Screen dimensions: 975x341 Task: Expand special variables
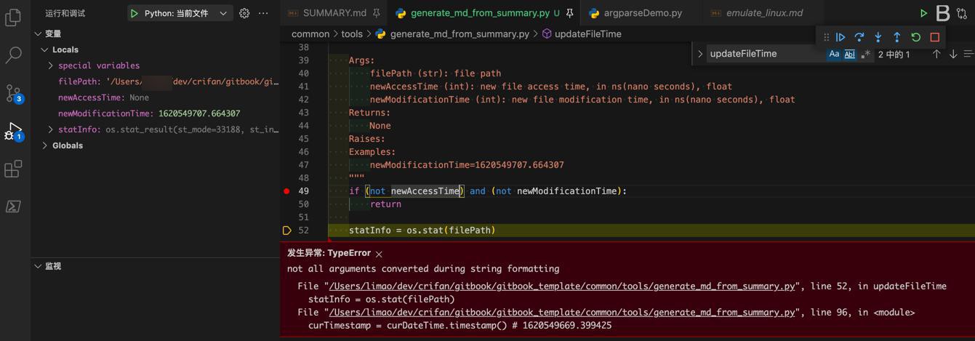pyautogui.click(x=50, y=65)
